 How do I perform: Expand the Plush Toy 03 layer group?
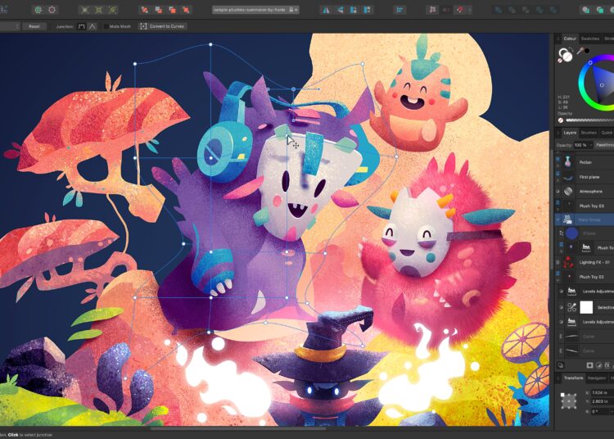pyautogui.click(x=558, y=209)
